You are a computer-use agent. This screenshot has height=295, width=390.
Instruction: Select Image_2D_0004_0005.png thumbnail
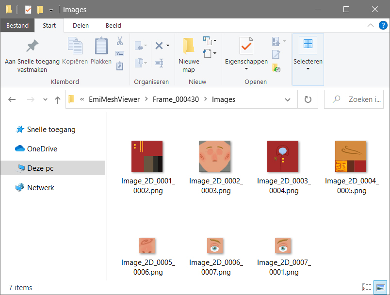coord(351,156)
